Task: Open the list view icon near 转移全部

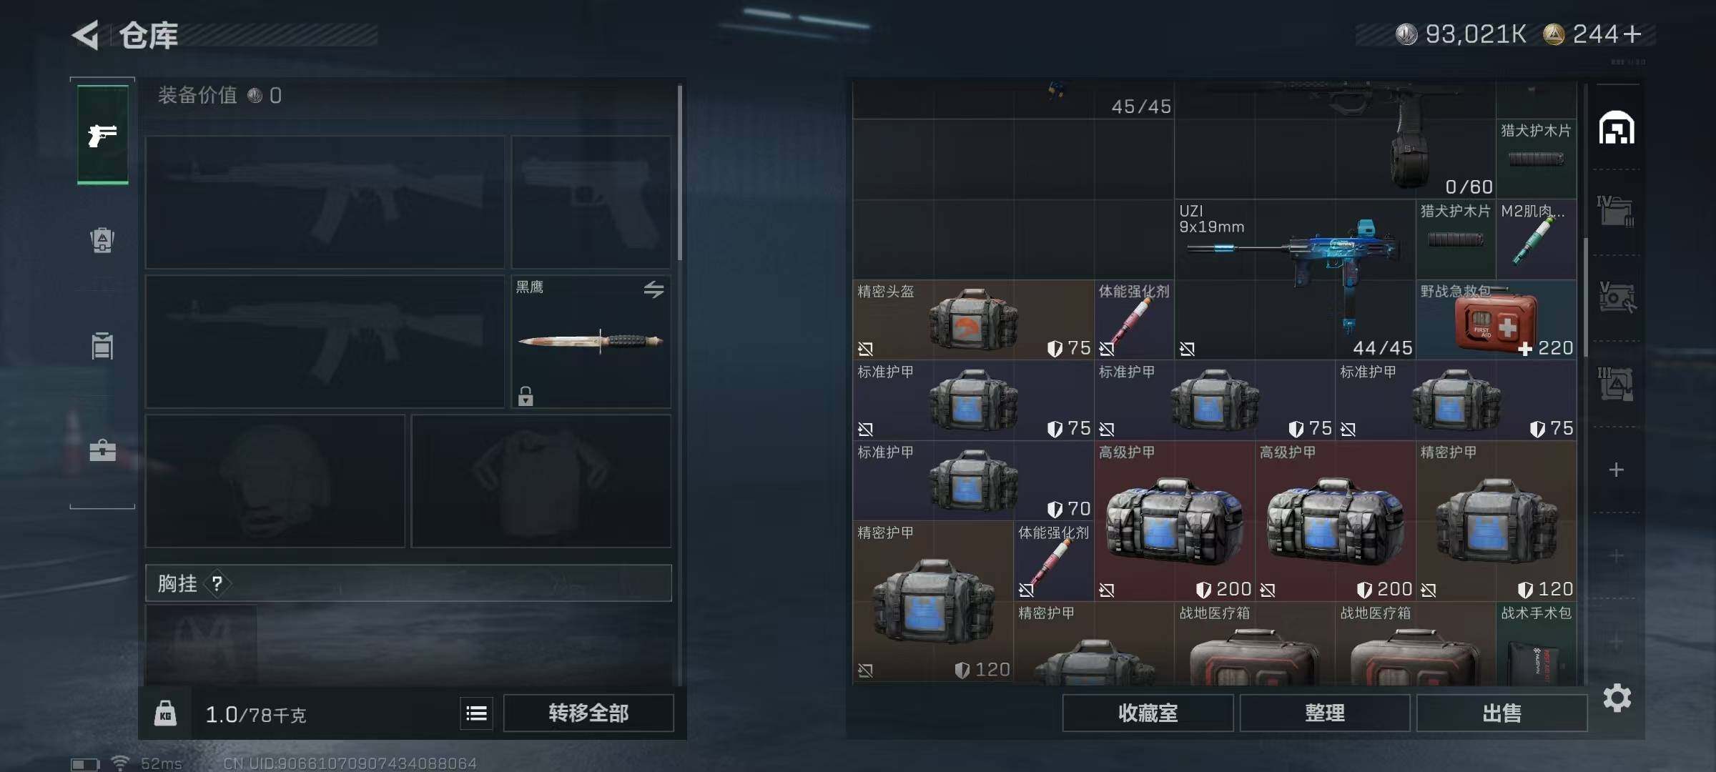Action: (x=476, y=713)
